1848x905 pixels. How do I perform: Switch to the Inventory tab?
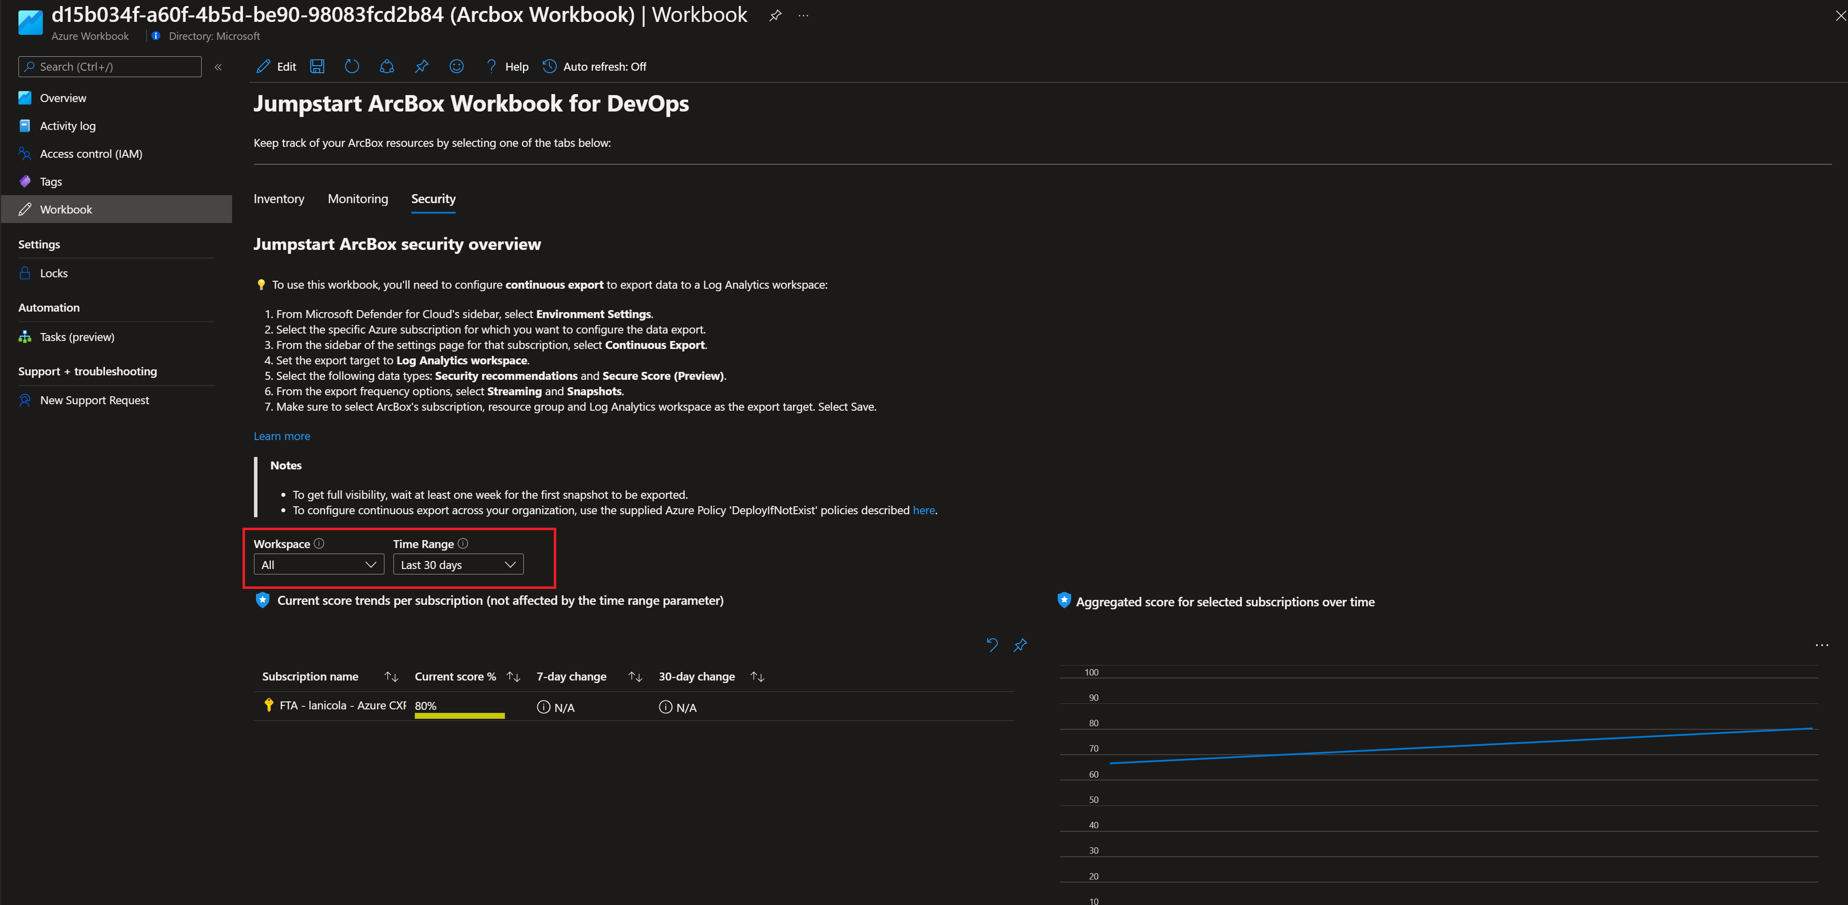click(x=278, y=199)
